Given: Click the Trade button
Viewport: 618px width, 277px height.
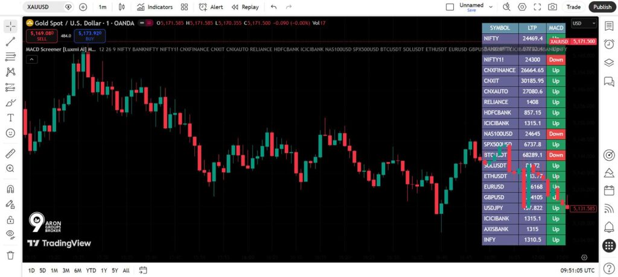Looking at the screenshot, I should pyautogui.click(x=573, y=7).
